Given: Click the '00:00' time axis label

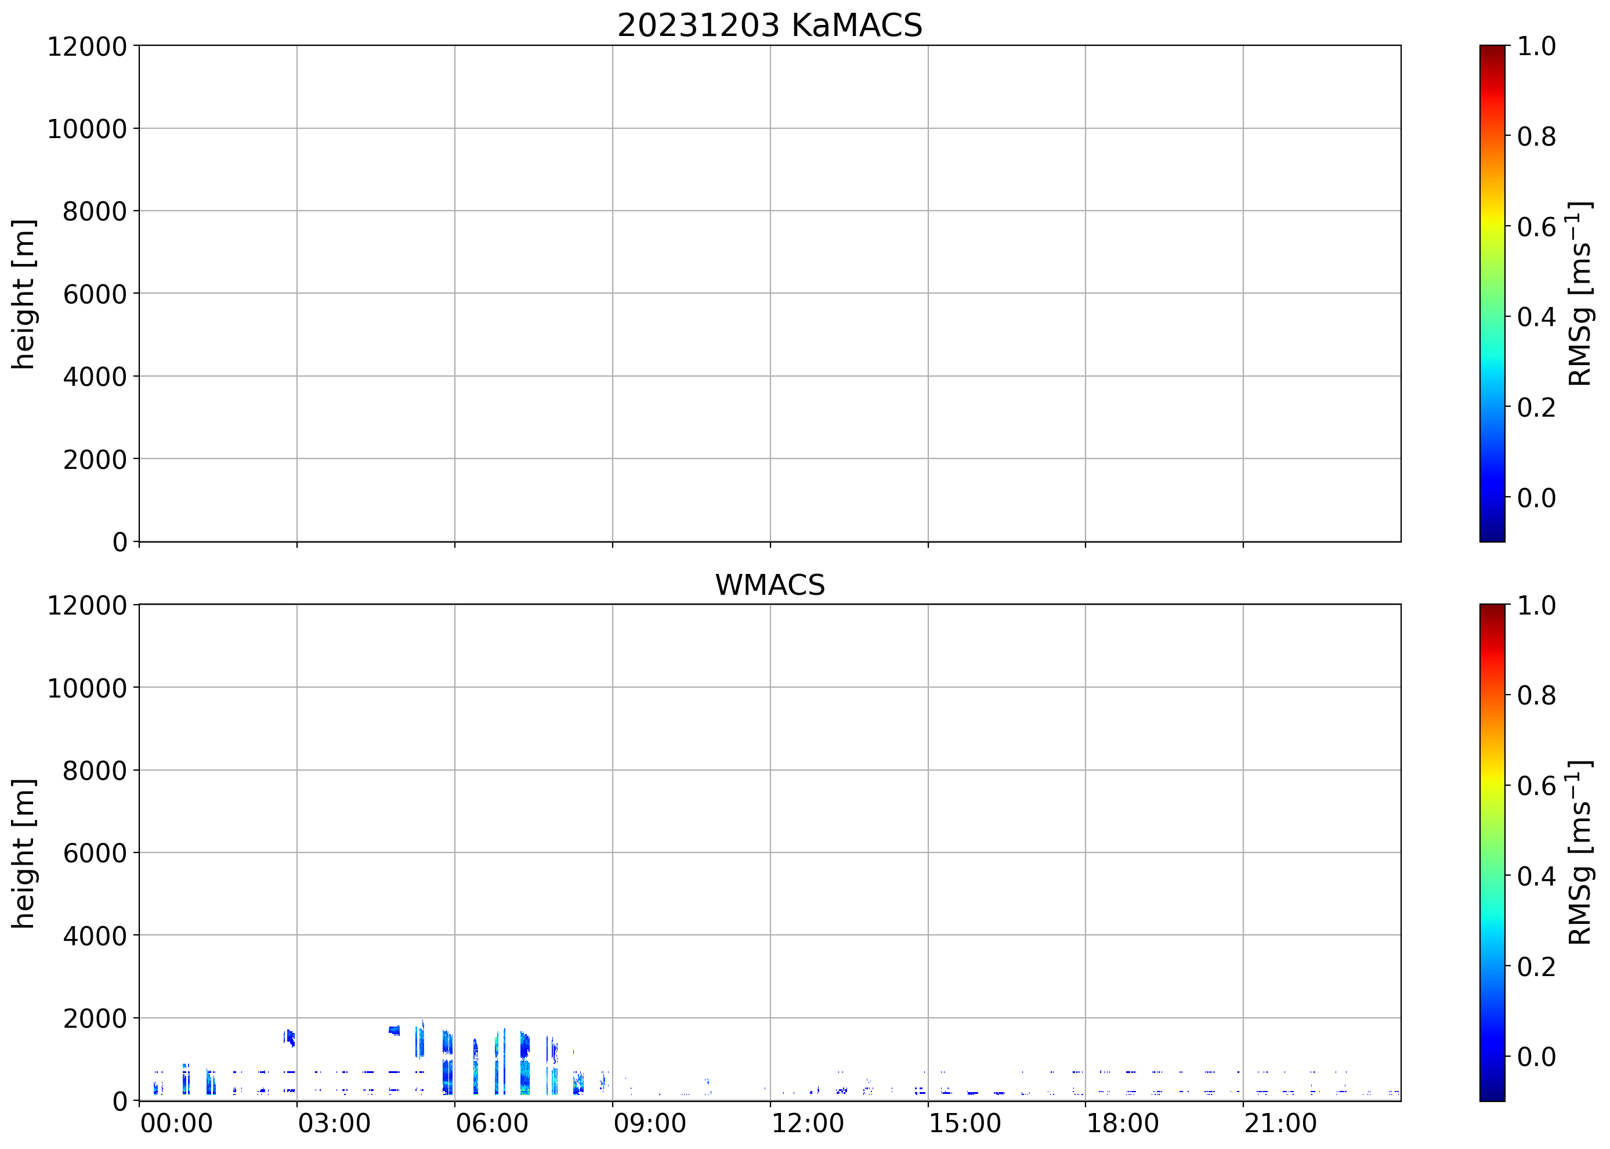Looking at the screenshot, I should tap(176, 1123).
